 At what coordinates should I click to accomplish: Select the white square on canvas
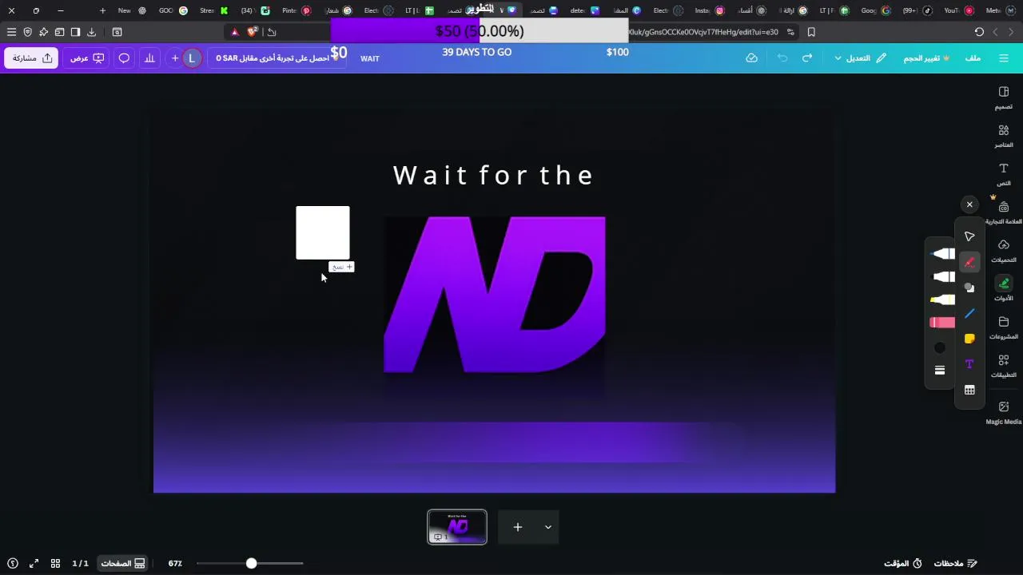point(323,232)
